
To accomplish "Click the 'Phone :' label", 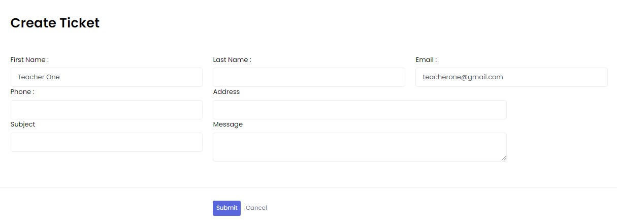I will coord(22,92).
